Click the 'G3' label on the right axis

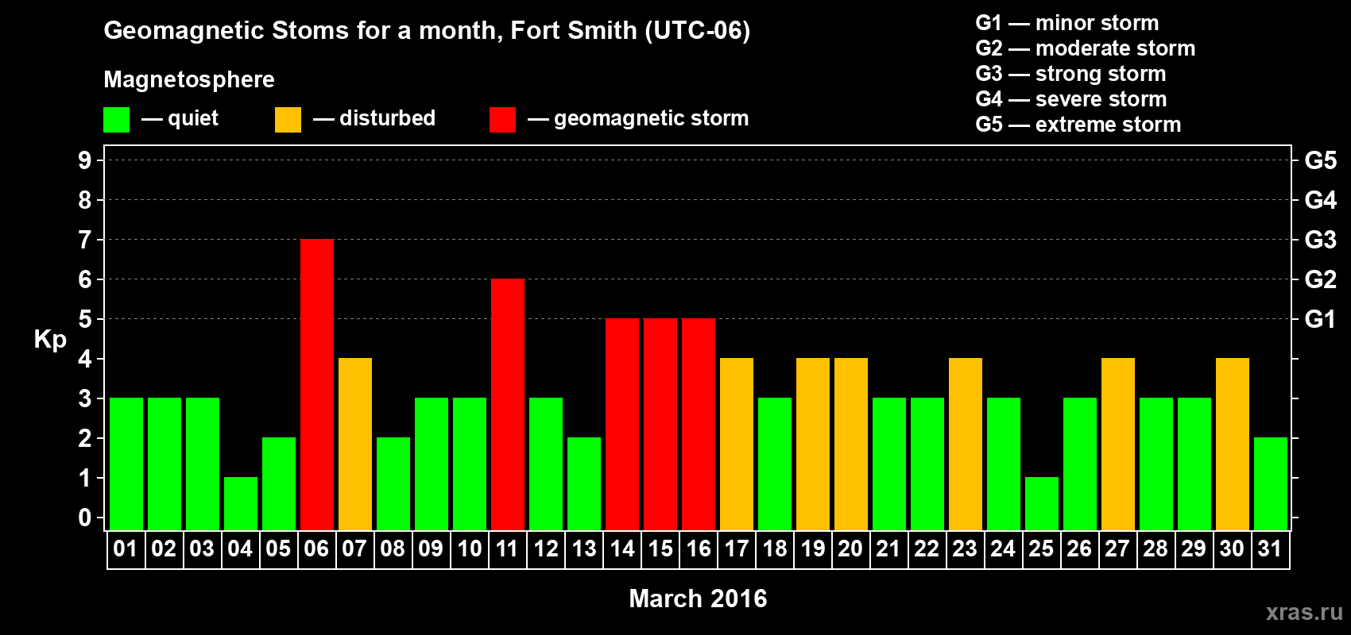coord(1321,240)
